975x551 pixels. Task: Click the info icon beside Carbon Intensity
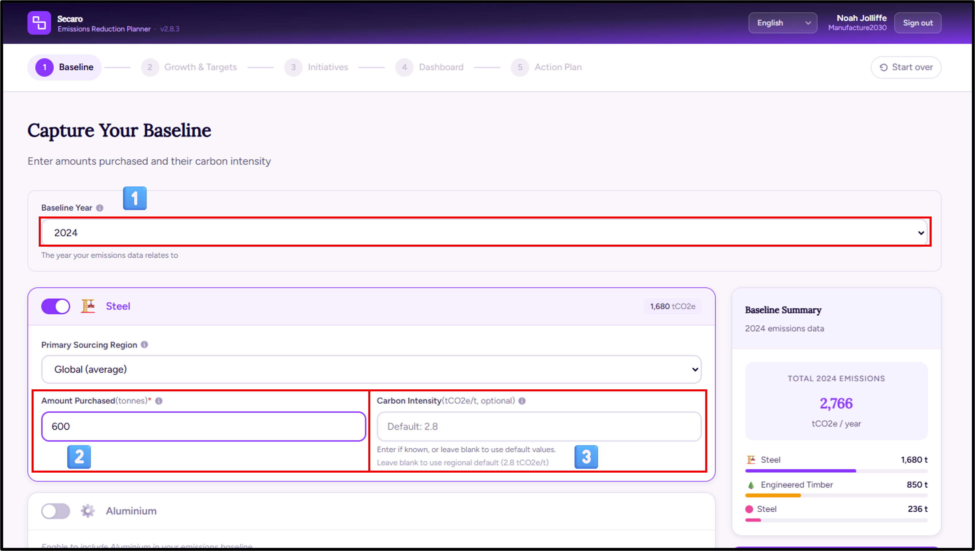coord(522,401)
